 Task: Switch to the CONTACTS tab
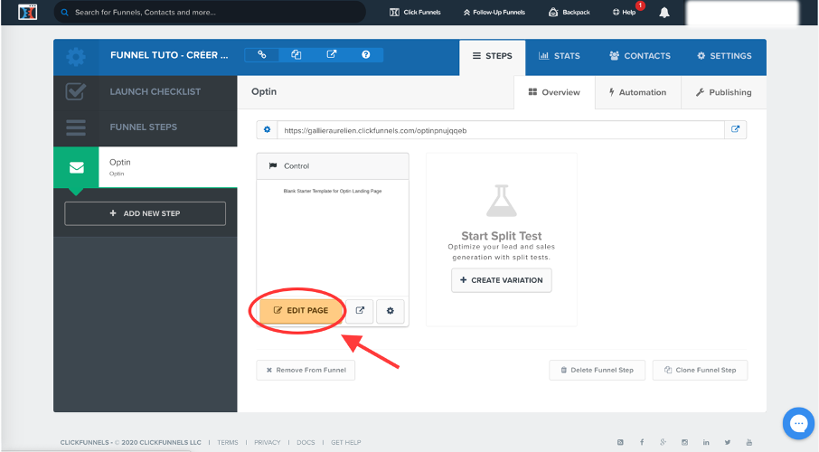tap(640, 56)
